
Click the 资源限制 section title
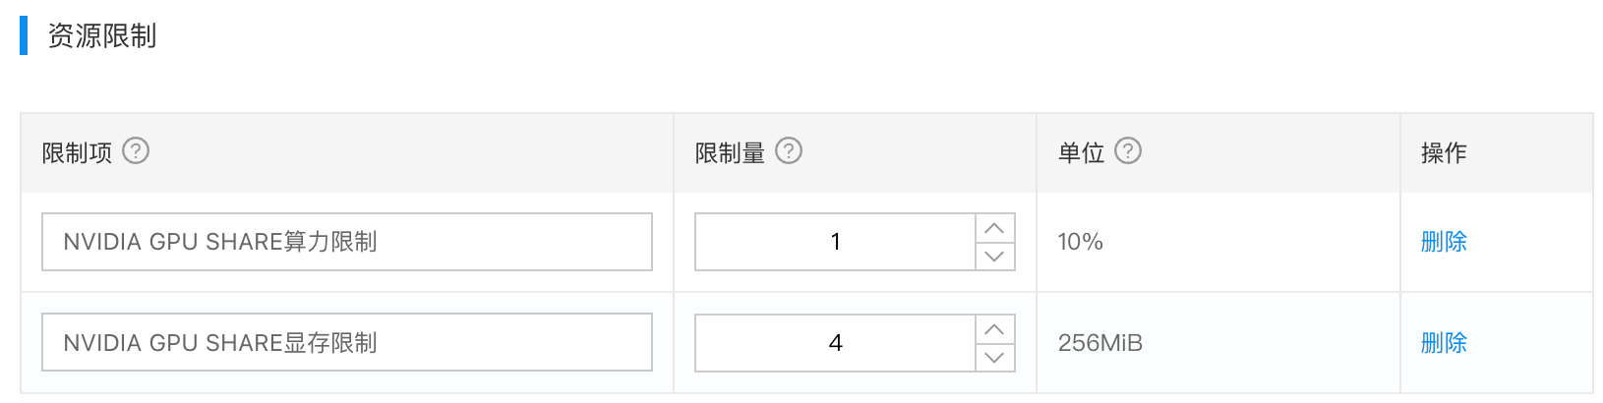[102, 36]
